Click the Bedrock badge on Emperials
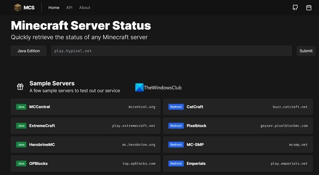 (x=176, y=164)
